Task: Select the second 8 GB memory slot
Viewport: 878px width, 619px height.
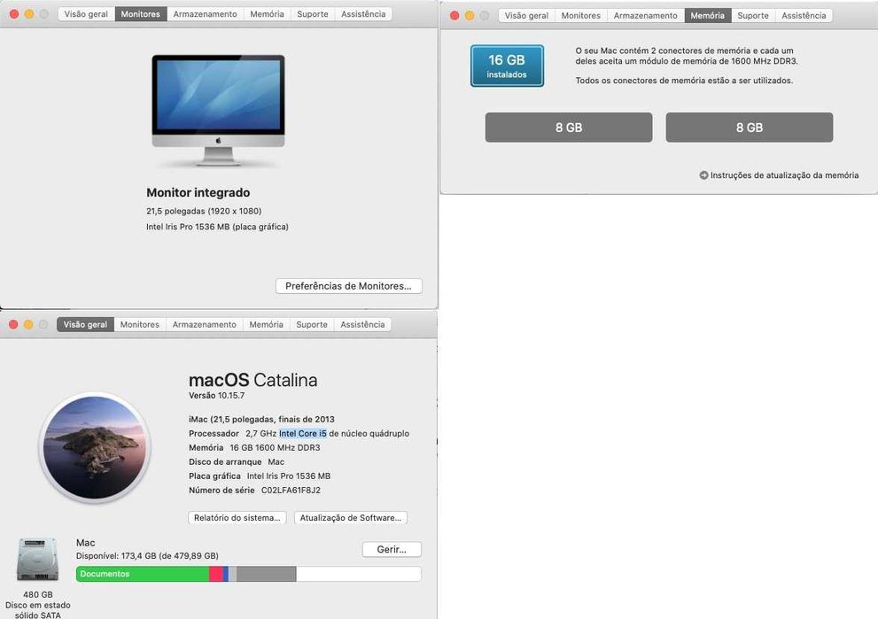Action: [x=750, y=128]
